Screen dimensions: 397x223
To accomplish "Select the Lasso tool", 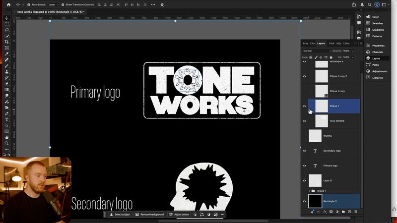I will pyautogui.click(x=7, y=30).
